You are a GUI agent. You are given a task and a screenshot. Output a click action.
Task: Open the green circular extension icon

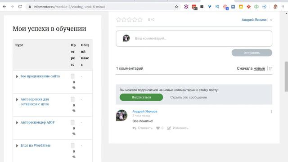pos(256,7)
